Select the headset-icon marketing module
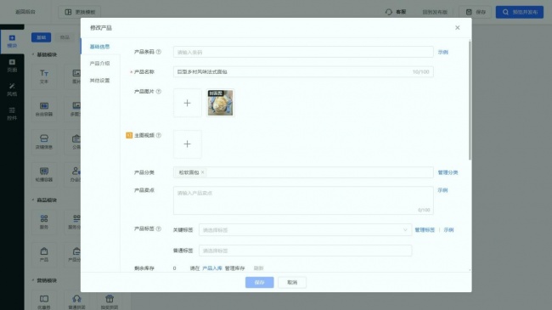 point(76,302)
